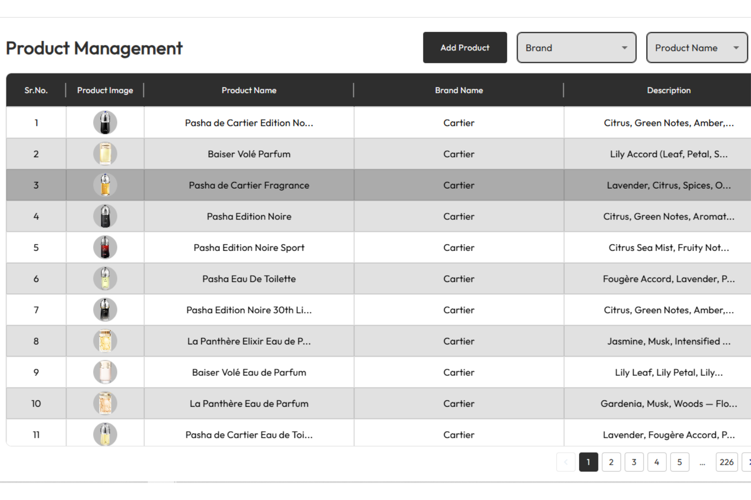
Task: Open product image for Pasha de Cartier Eau de Toi...
Action: [x=105, y=435]
